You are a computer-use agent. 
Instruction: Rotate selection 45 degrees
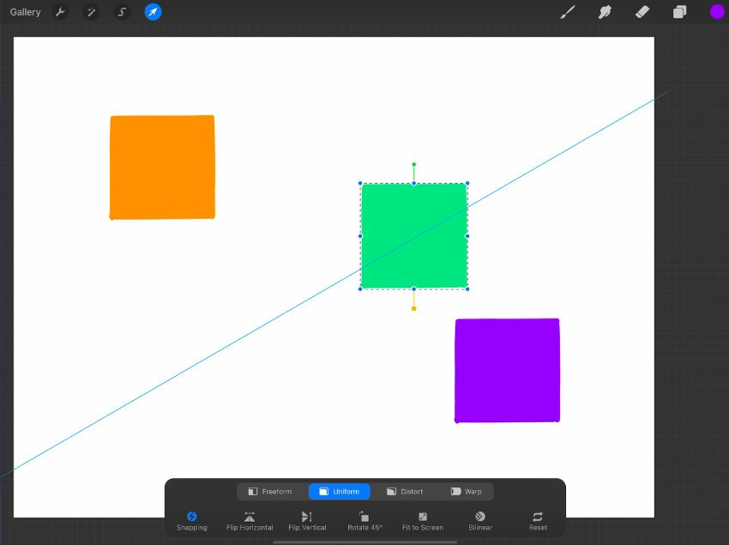click(x=364, y=521)
